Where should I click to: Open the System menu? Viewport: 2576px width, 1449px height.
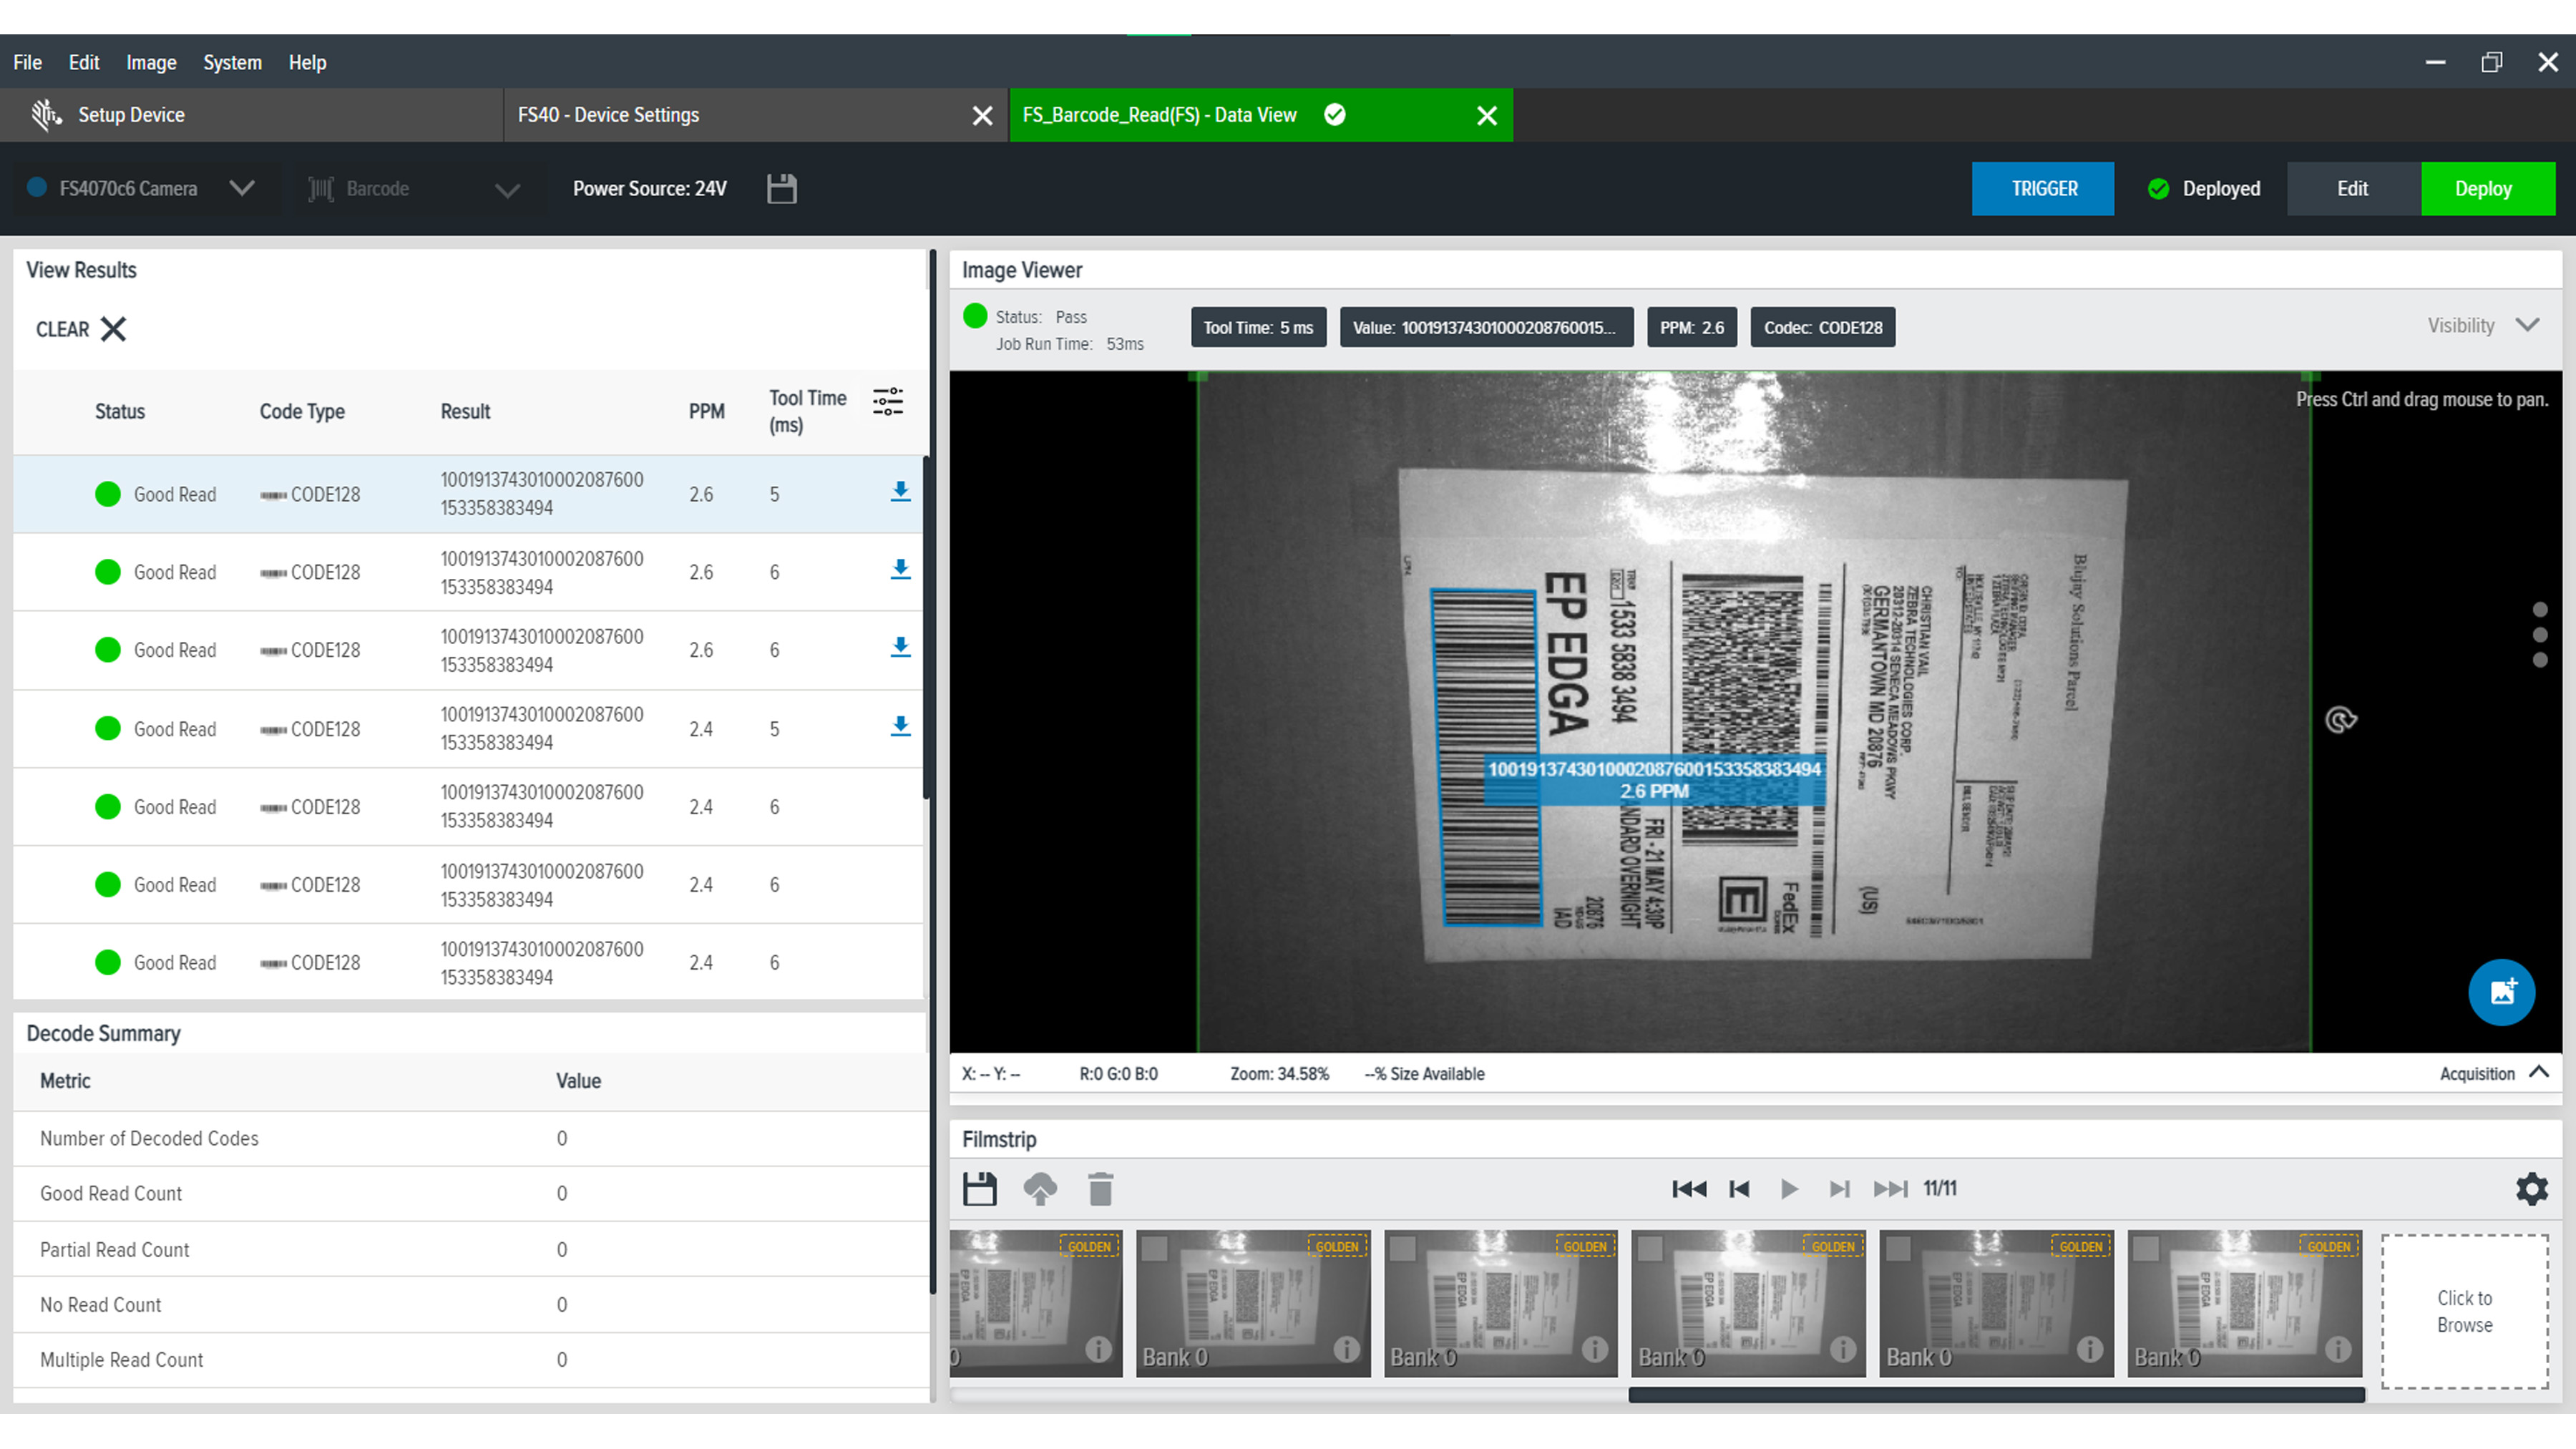(x=232, y=62)
